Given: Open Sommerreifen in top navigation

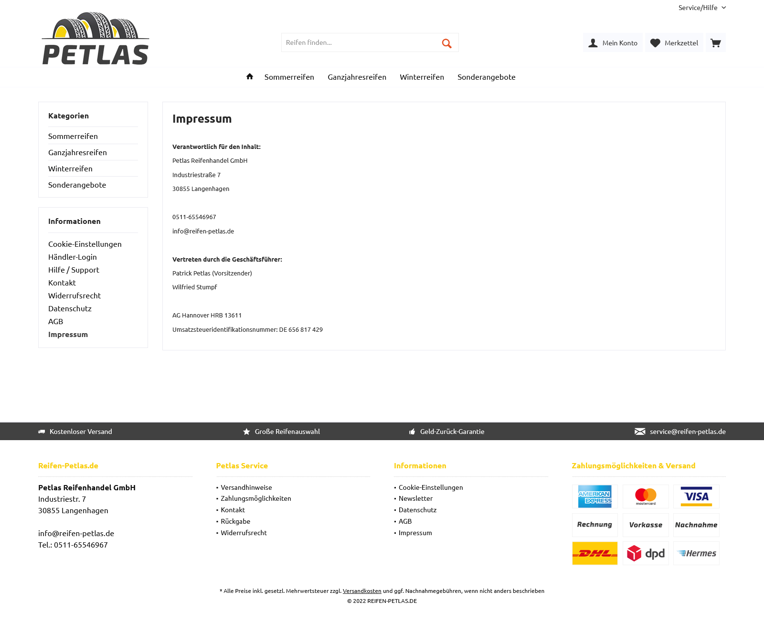Looking at the screenshot, I should pyautogui.click(x=289, y=77).
